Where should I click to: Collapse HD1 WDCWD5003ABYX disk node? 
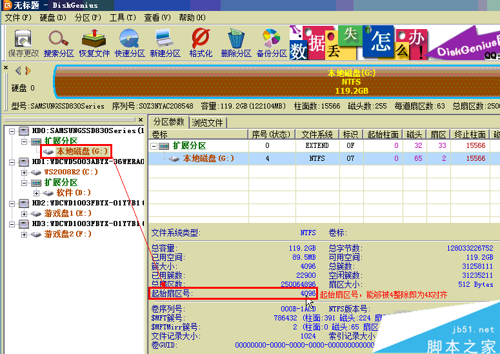pyautogui.click(x=12, y=162)
